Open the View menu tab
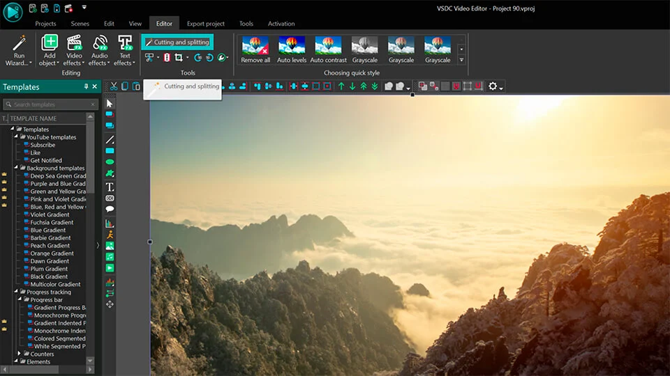670x376 pixels. [135, 24]
